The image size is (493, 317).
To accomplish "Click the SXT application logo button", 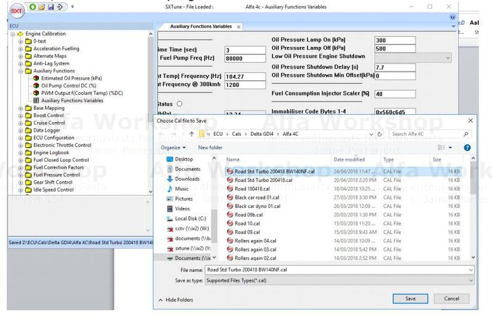I will (17, 10).
